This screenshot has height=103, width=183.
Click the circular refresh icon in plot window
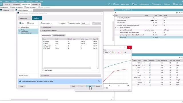[x=110, y=53]
